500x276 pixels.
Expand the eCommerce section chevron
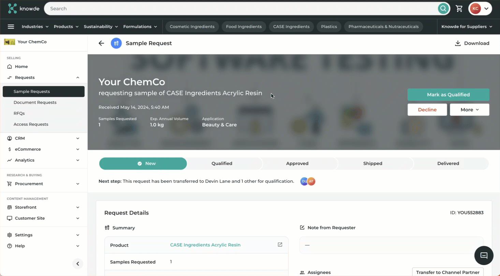78,149
